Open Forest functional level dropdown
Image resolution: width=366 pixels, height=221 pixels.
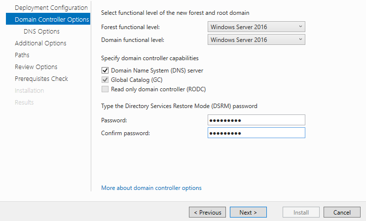256,27
